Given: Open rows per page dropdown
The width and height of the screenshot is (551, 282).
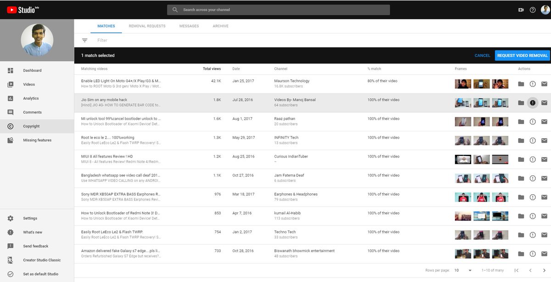Looking at the screenshot, I should 463,271.
